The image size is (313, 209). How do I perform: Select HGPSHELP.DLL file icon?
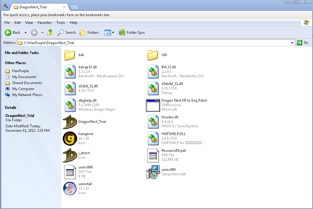click(153, 138)
